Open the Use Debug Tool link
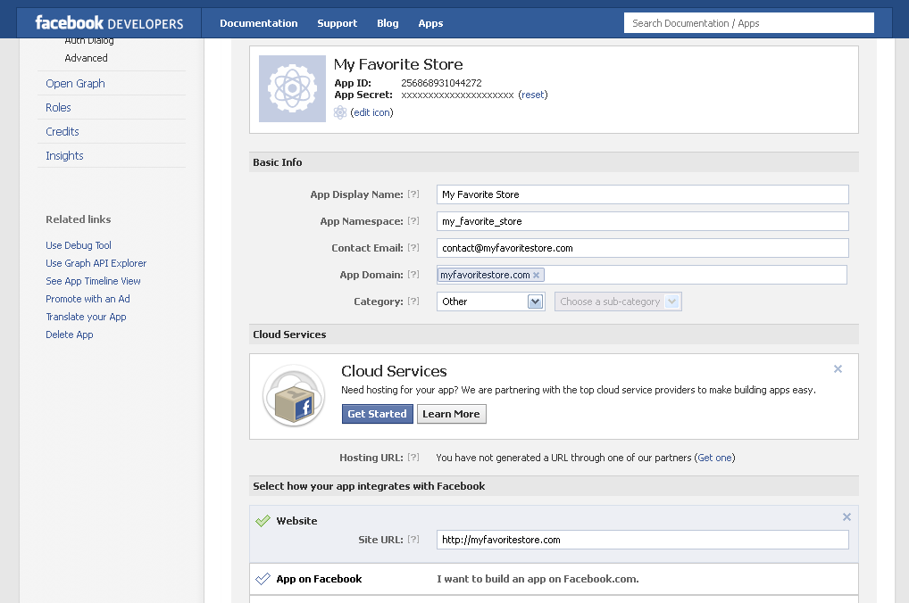Screen dimensions: 909x603 click(79, 245)
